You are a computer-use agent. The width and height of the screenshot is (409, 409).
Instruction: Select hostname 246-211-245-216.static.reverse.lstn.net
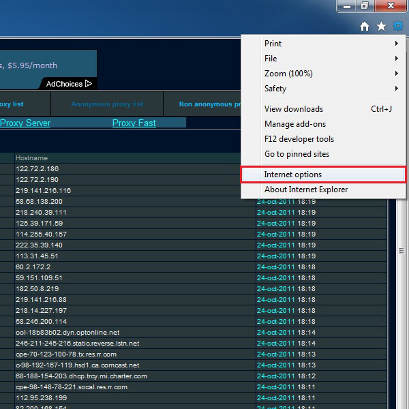tap(78, 344)
